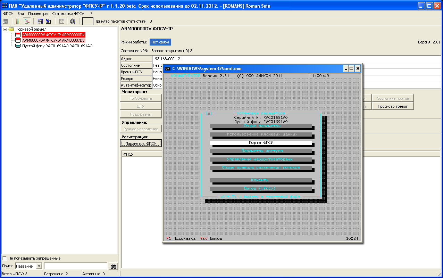The height and width of the screenshot is (278, 443).
Task: Click the 'Состояние' row label
Action: [x=136, y=65]
